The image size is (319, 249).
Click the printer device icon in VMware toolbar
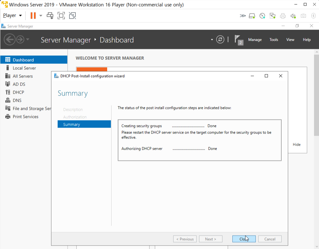283,16
